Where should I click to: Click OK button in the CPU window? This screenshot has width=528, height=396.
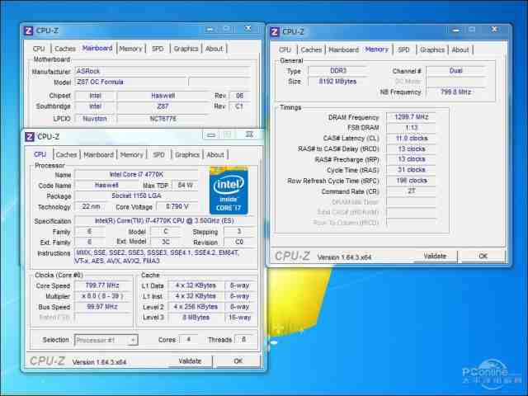pos(238,361)
